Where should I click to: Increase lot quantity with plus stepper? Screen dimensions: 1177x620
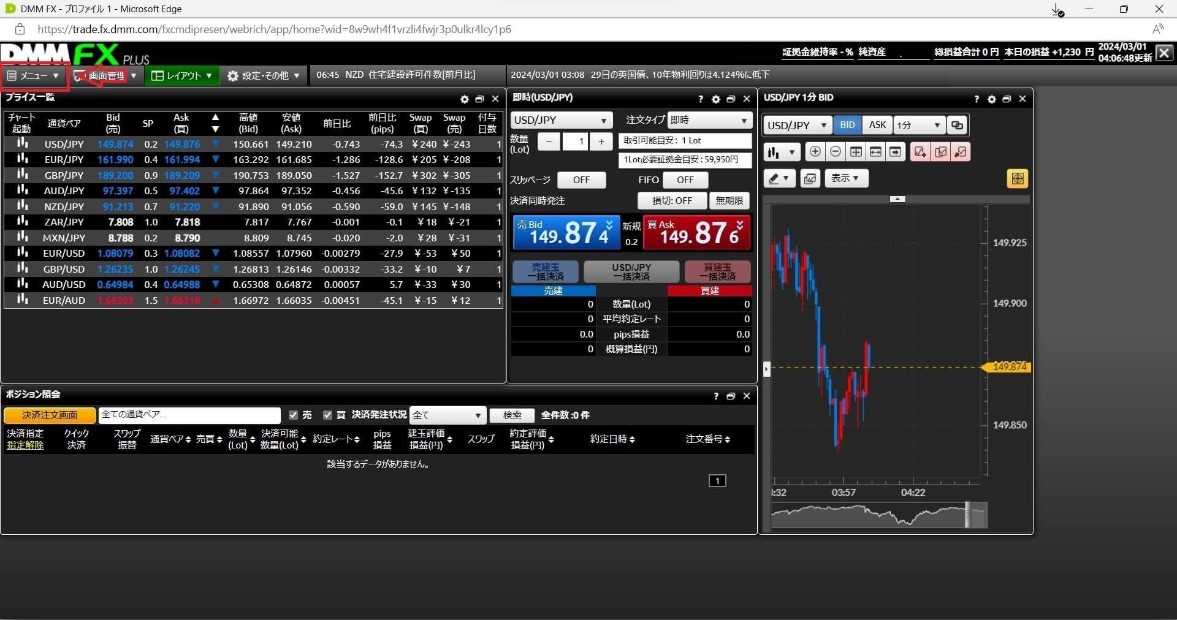click(x=601, y=142)
